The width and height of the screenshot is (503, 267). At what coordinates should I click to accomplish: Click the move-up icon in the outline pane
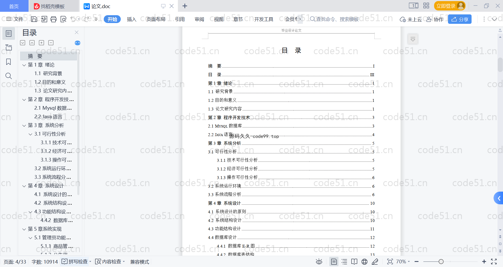click(x=32, y=43)
